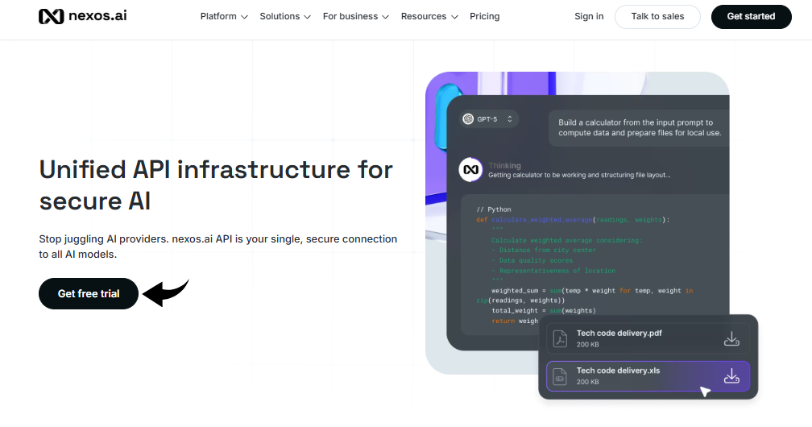Click the XLS spreadsheet file icon
812x427 pixels.
point(560,376)
